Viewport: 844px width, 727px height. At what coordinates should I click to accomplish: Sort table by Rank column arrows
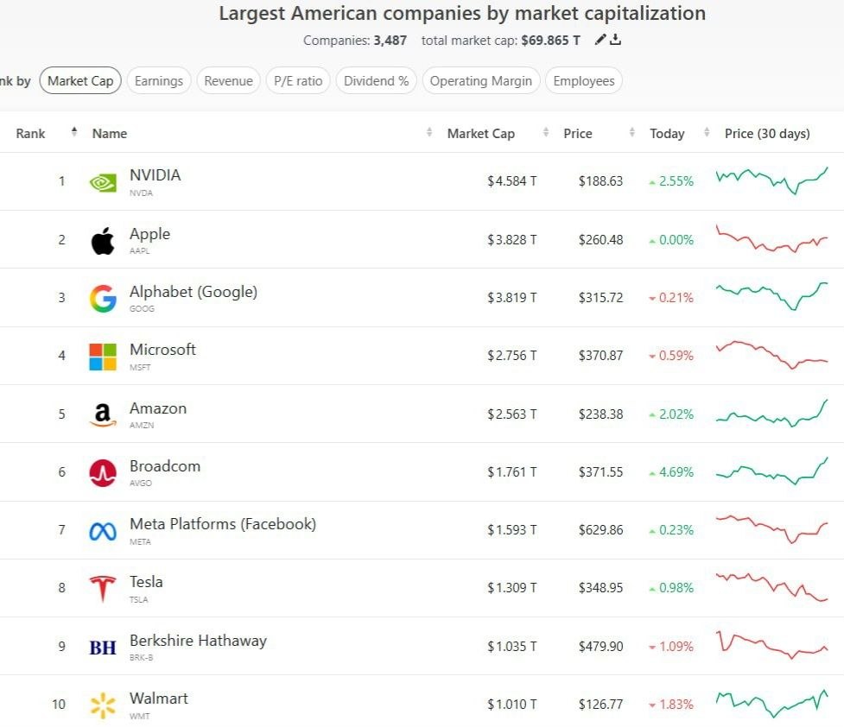[74, 133]
